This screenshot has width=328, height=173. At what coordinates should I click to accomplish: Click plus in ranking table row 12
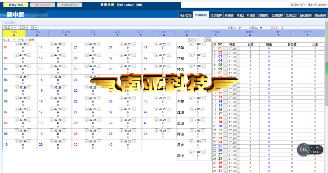tap(226, 94)
